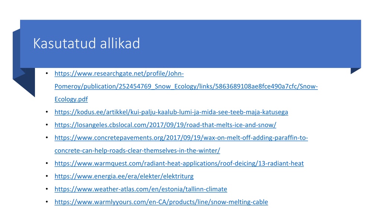Click the bullet before the weather-atlas link
Screen dimensions: 381x214
(47, 189)
